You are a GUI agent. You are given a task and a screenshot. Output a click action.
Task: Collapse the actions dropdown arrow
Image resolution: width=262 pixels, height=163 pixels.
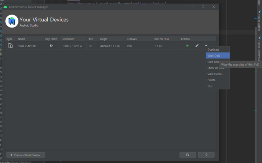(x=206, y=45)
